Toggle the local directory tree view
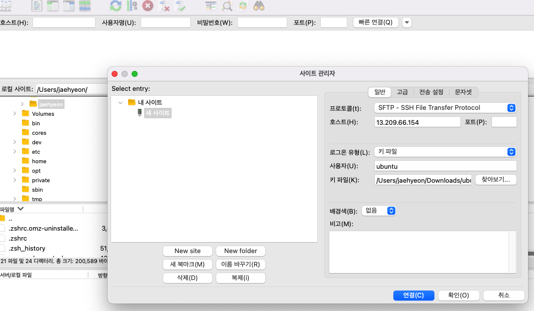The width and height of the screenshot is (534, 311). 52,6
